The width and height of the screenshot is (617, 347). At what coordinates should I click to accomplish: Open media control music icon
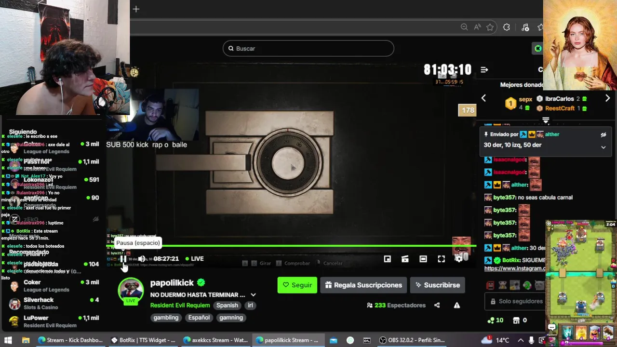click(525, 27)
